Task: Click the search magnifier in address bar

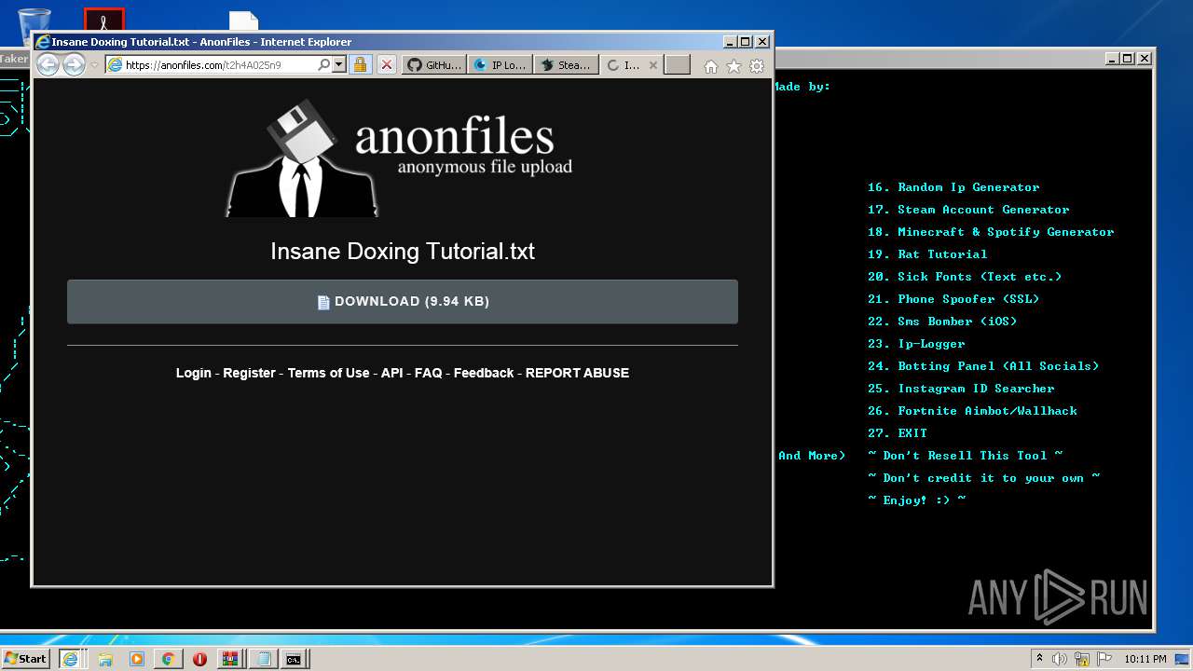Action: [x=323, y=65]
